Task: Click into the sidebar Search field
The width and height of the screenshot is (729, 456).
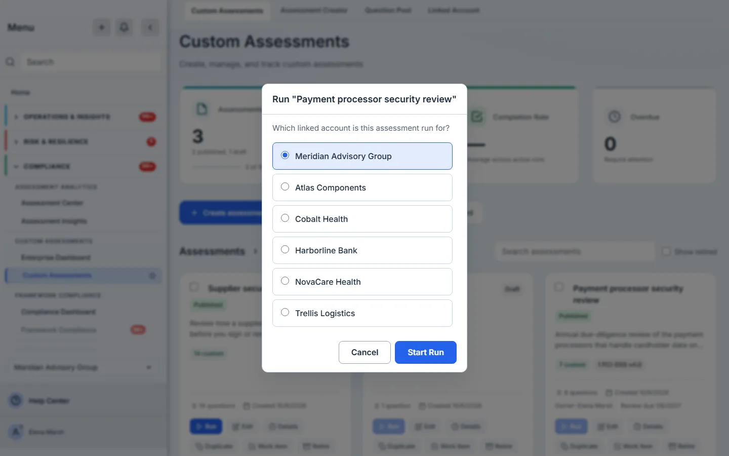Action: (92, 62)
